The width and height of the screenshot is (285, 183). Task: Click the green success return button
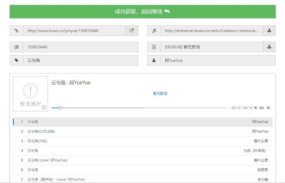[142, 11]
